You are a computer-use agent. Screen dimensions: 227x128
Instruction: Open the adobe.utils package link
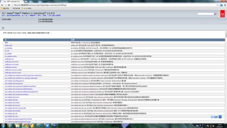click(9, 46)
